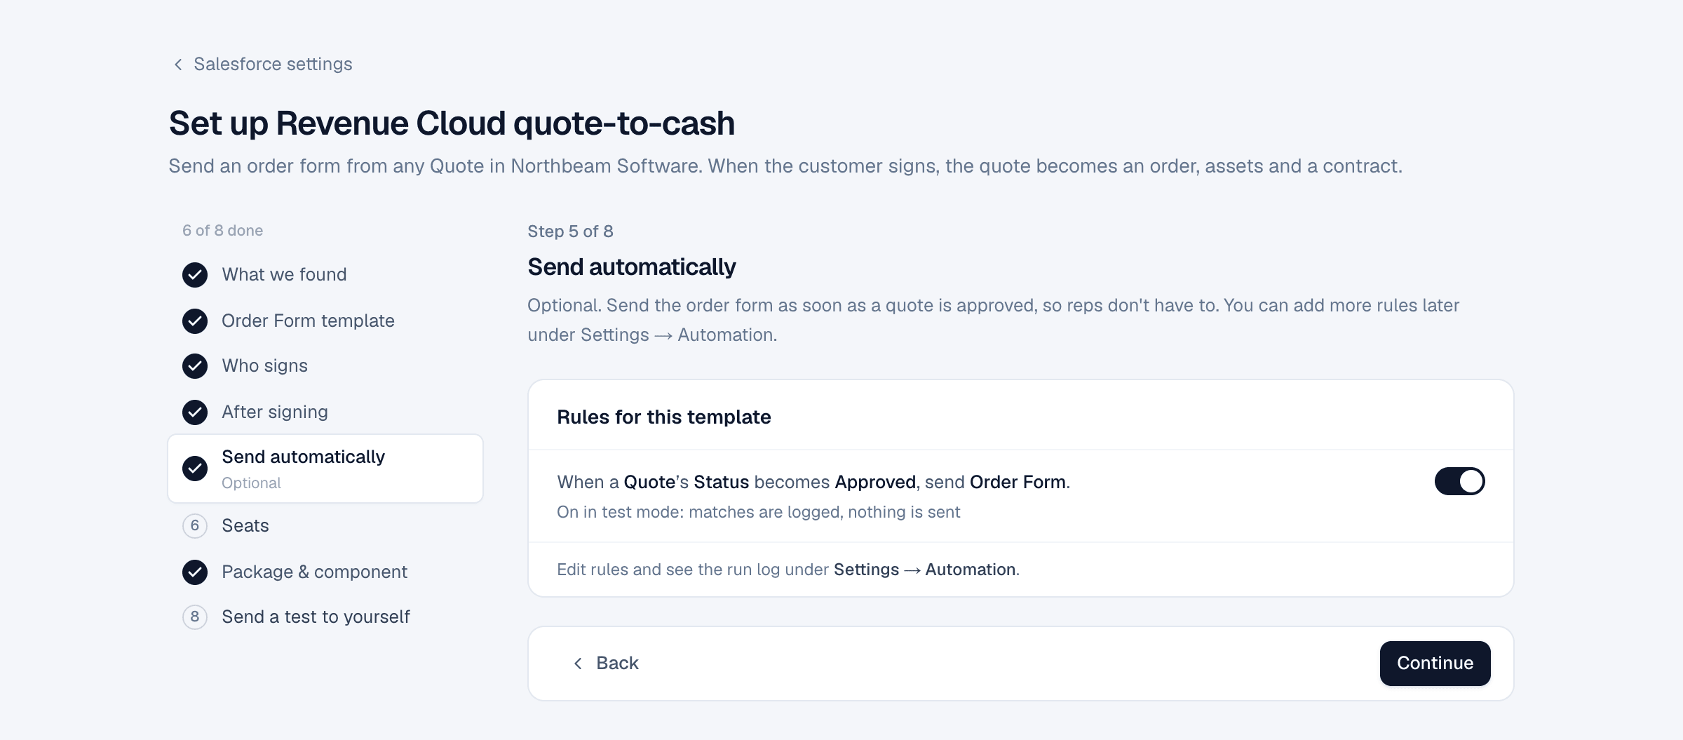Click the left chevron on the Back button
Image resolution: width=1683 pixels, height=740 pixels.
point(578,664)
